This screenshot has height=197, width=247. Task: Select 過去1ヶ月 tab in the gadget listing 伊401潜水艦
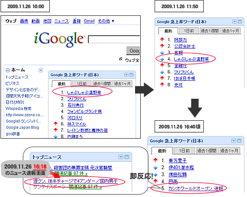point(229,150)
